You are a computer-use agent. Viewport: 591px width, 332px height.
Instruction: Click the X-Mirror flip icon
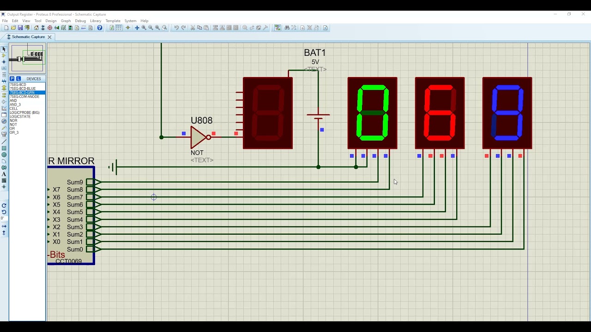4,226
